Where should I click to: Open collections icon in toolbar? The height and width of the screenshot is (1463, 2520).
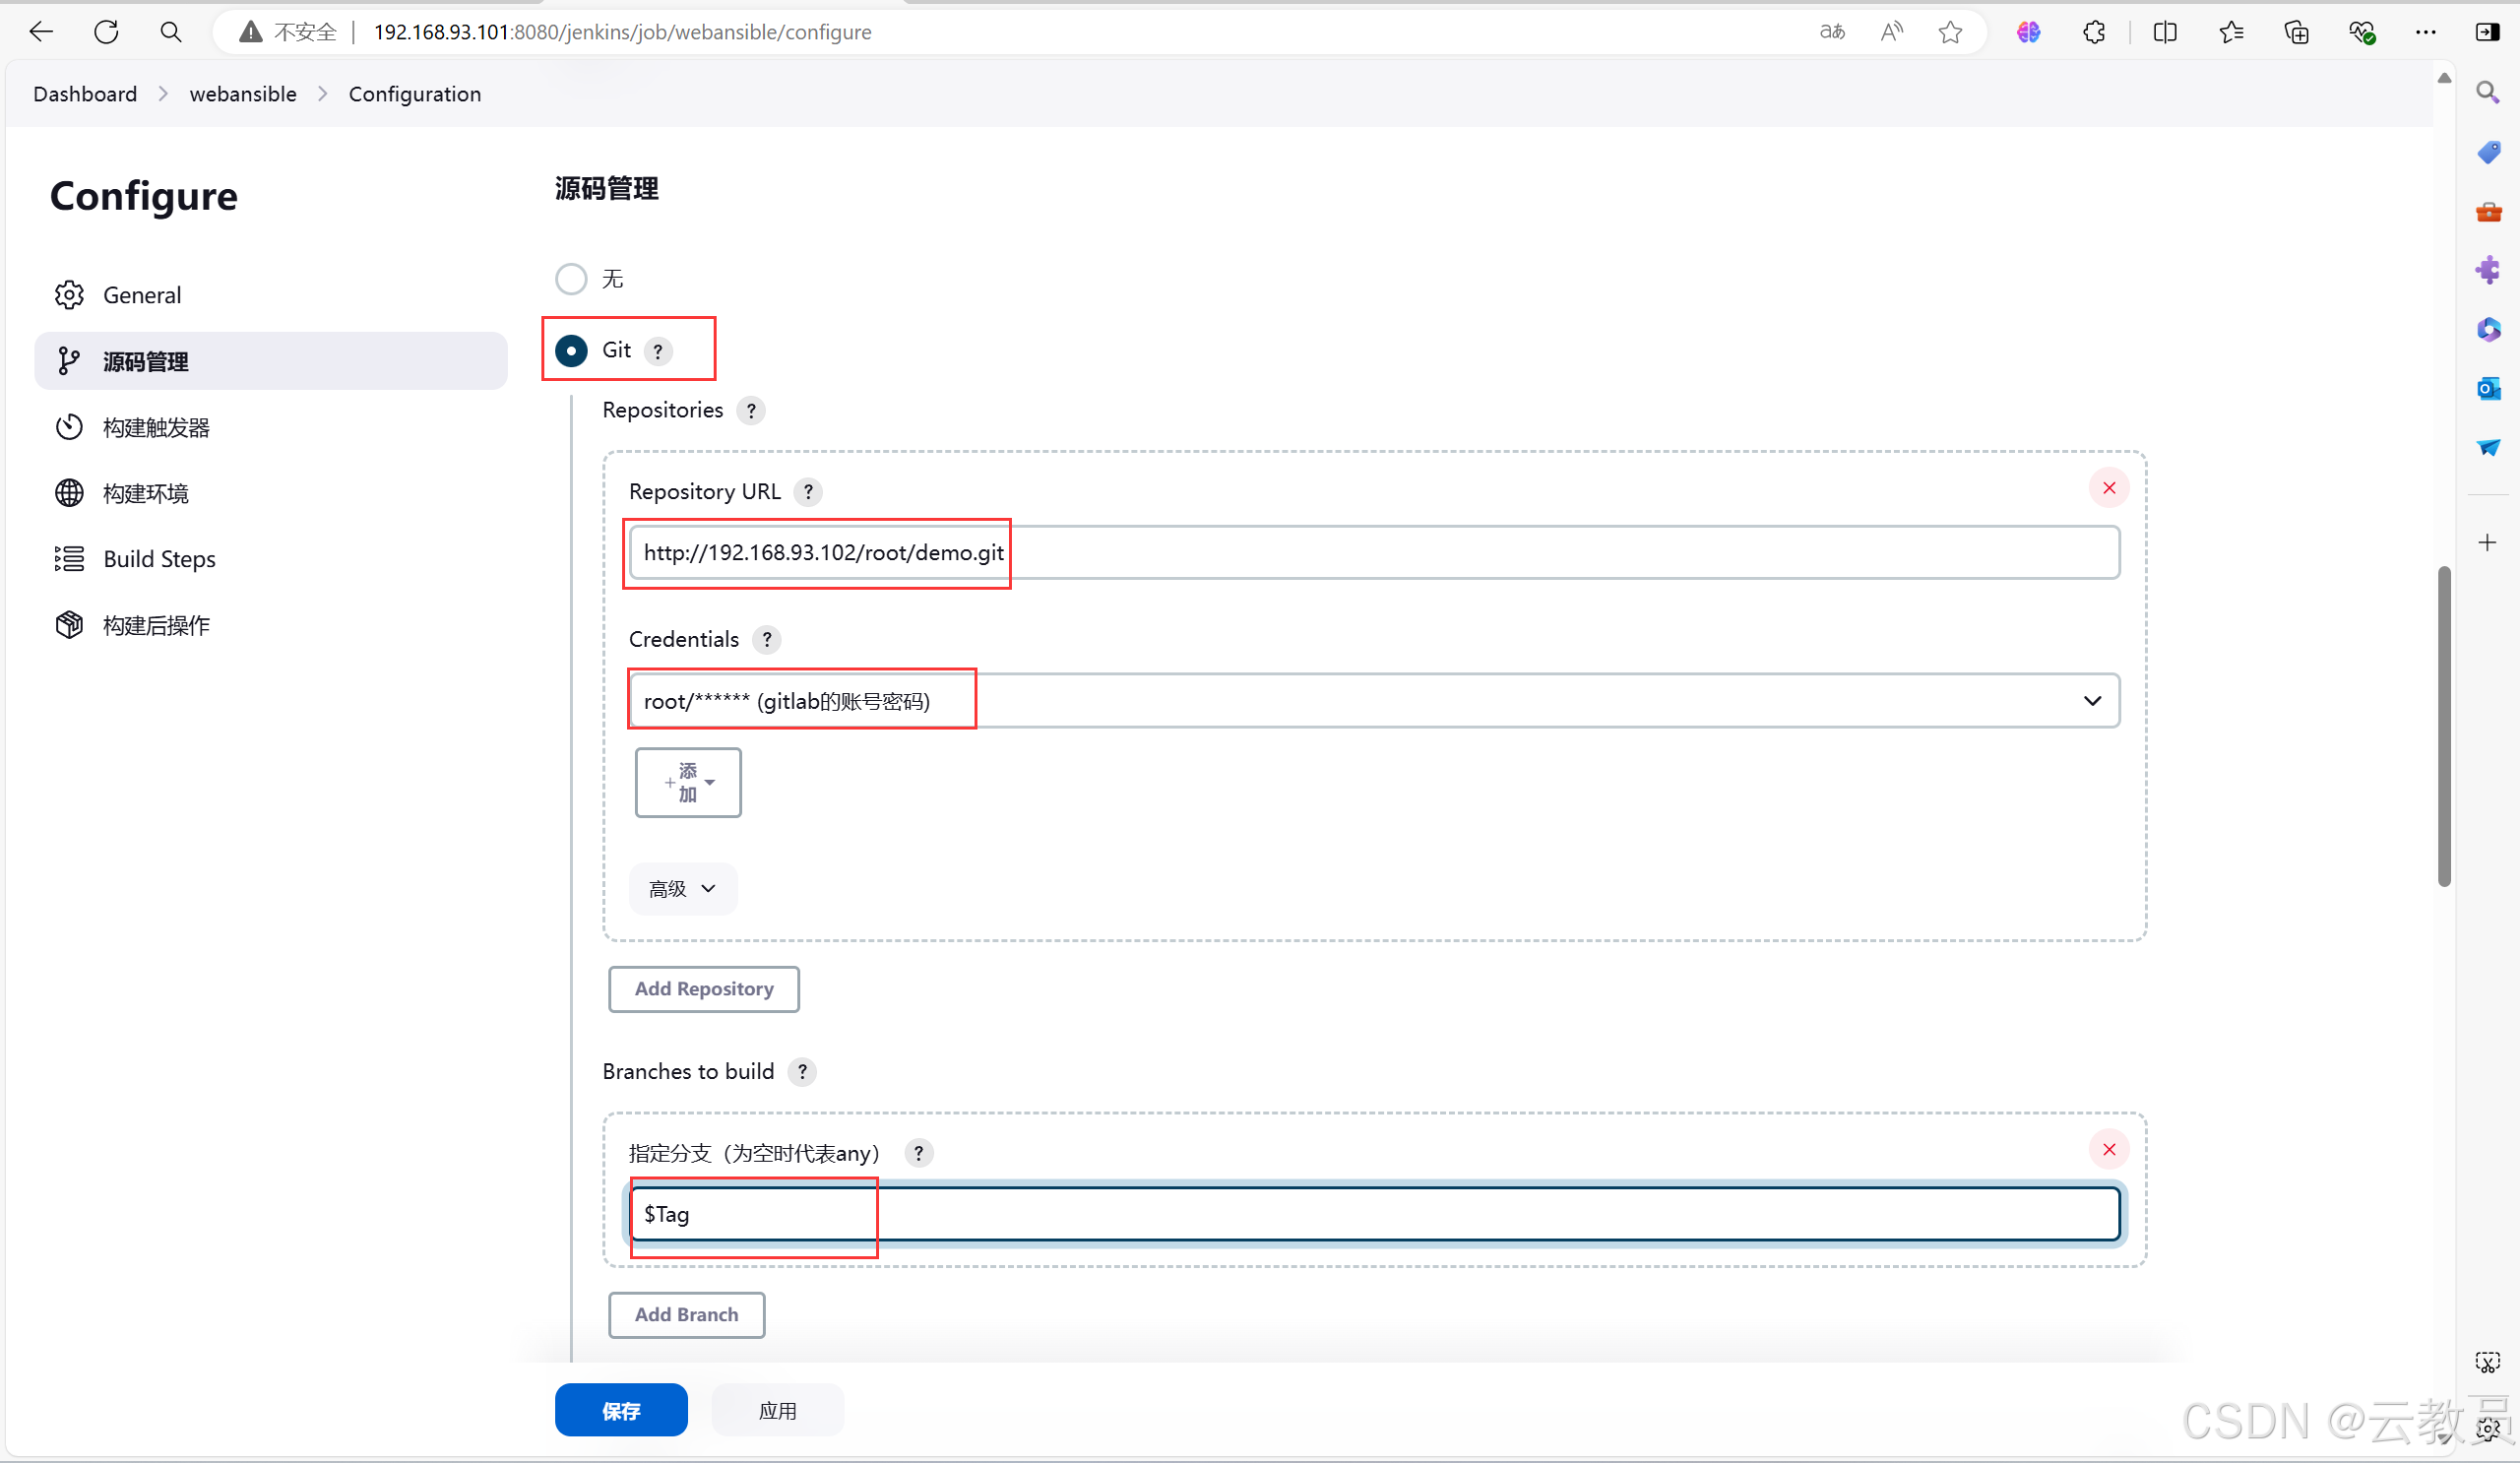click(x=2297, y=32)
